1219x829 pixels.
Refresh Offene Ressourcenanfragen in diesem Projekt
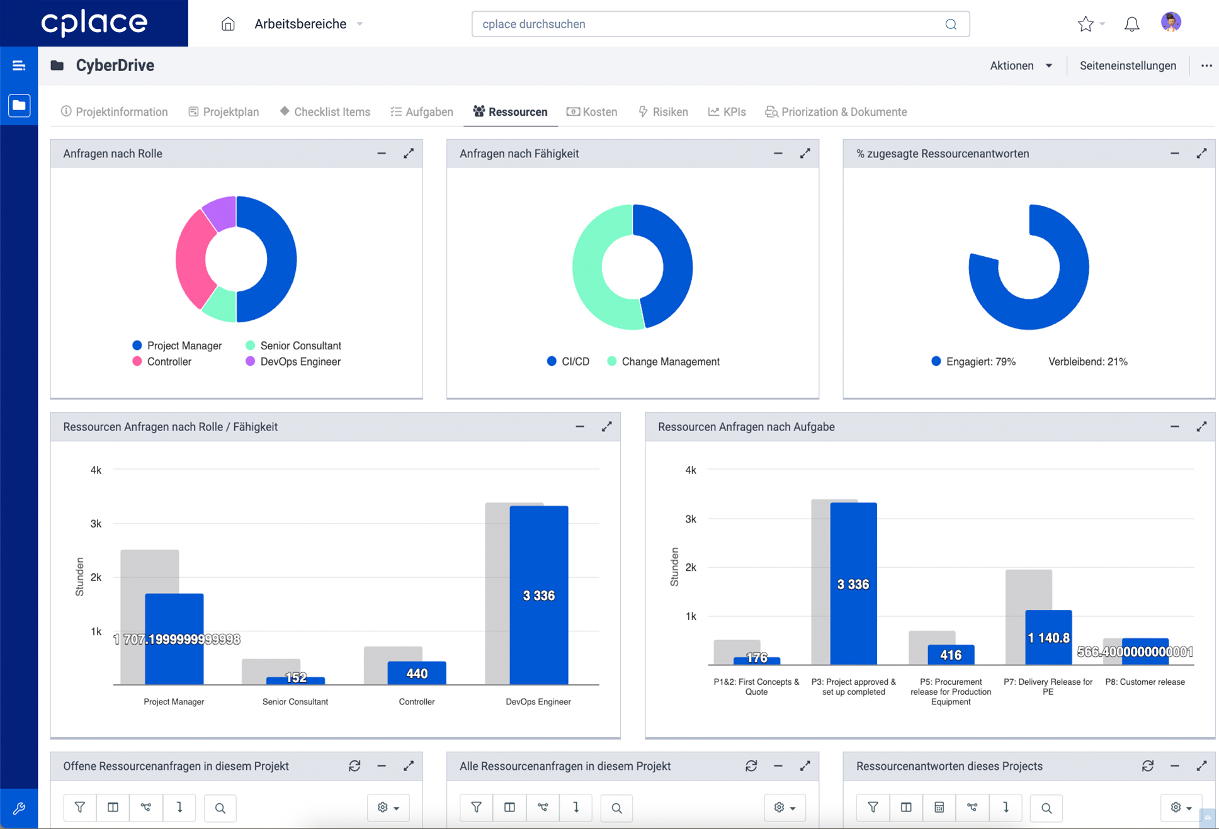click(355, 766)
